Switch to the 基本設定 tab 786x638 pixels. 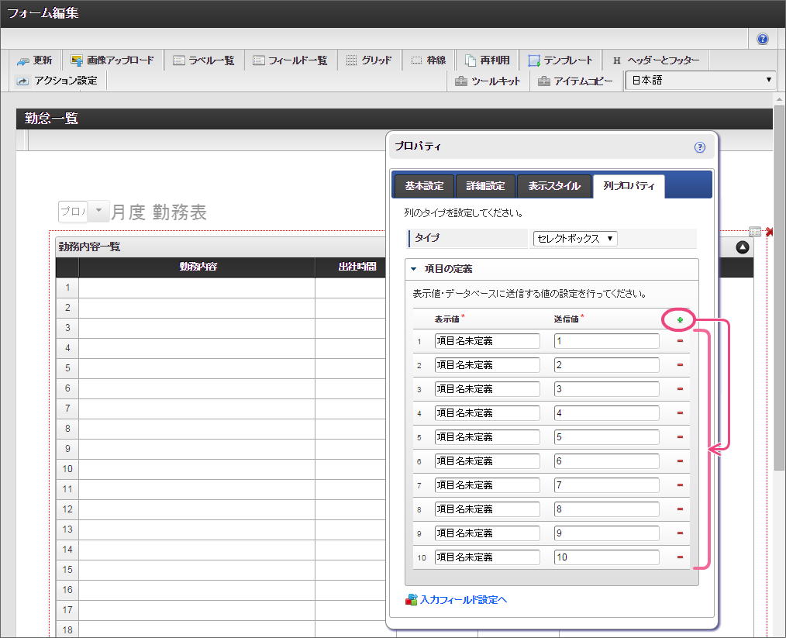(x=424, y=186)
